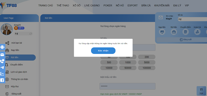Open the phone support icon

click(2, 61)
